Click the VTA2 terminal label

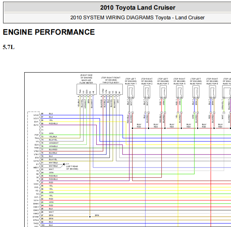pyautogui.click(x=36, y=151)
